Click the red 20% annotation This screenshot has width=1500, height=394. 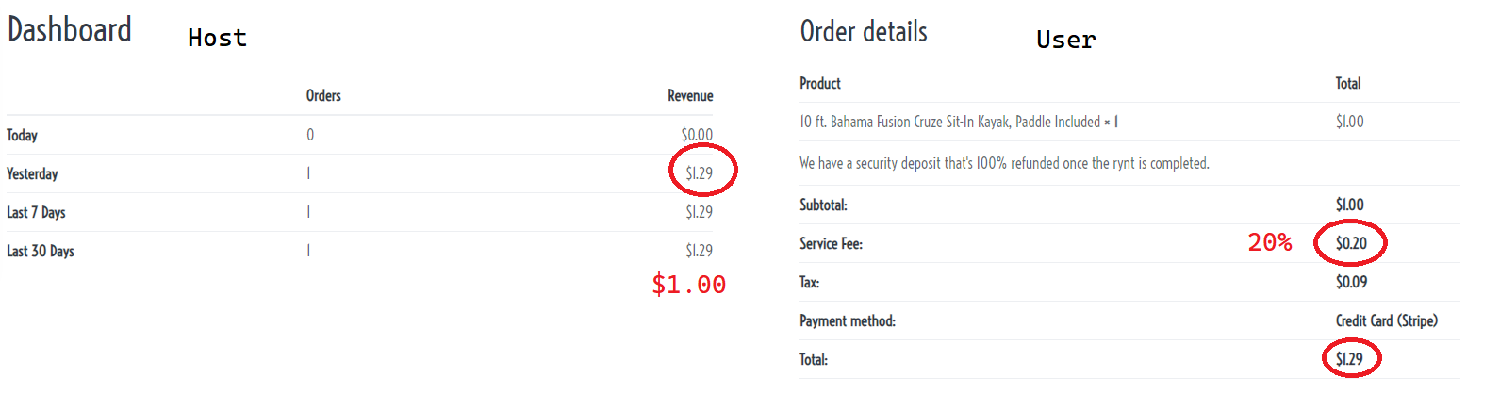1270,242
